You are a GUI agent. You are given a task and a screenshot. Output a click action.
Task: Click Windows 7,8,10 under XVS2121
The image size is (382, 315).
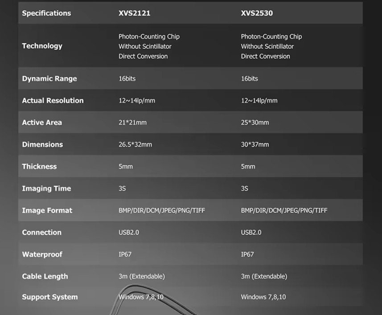141,297
